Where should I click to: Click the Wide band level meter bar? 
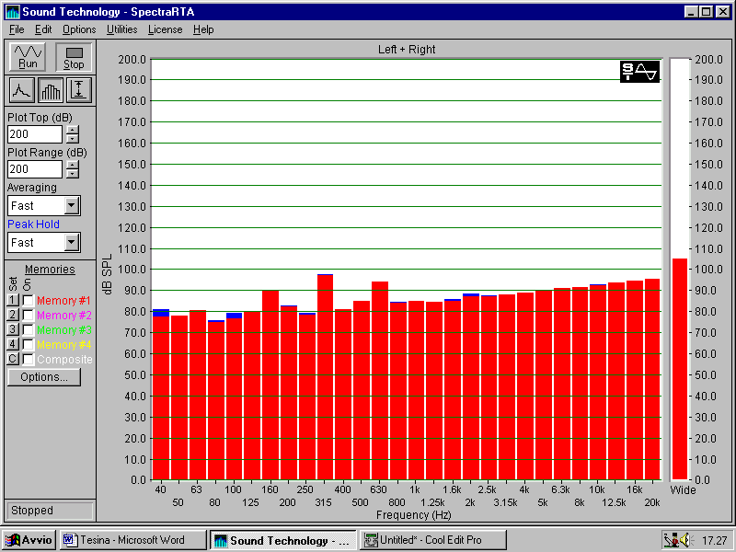[680, 369]
